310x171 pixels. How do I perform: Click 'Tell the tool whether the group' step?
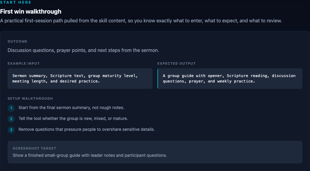(x=73, y=118)
